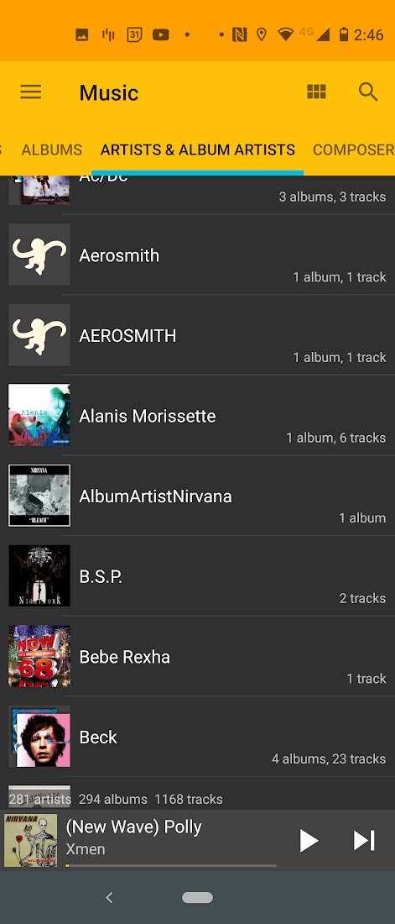
Task: Open the hamburger navigation menu
Action: point(31,92)
